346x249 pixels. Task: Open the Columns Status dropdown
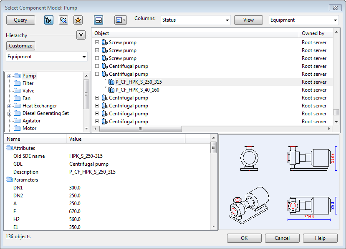click(x=195, y=20)
